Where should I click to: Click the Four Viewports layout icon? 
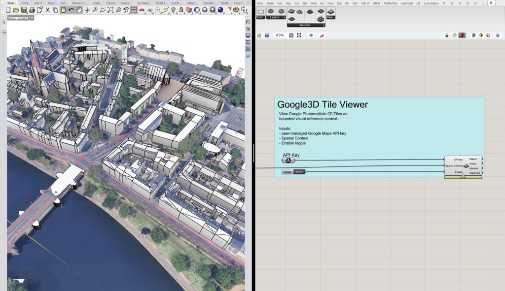pos(134,10)
